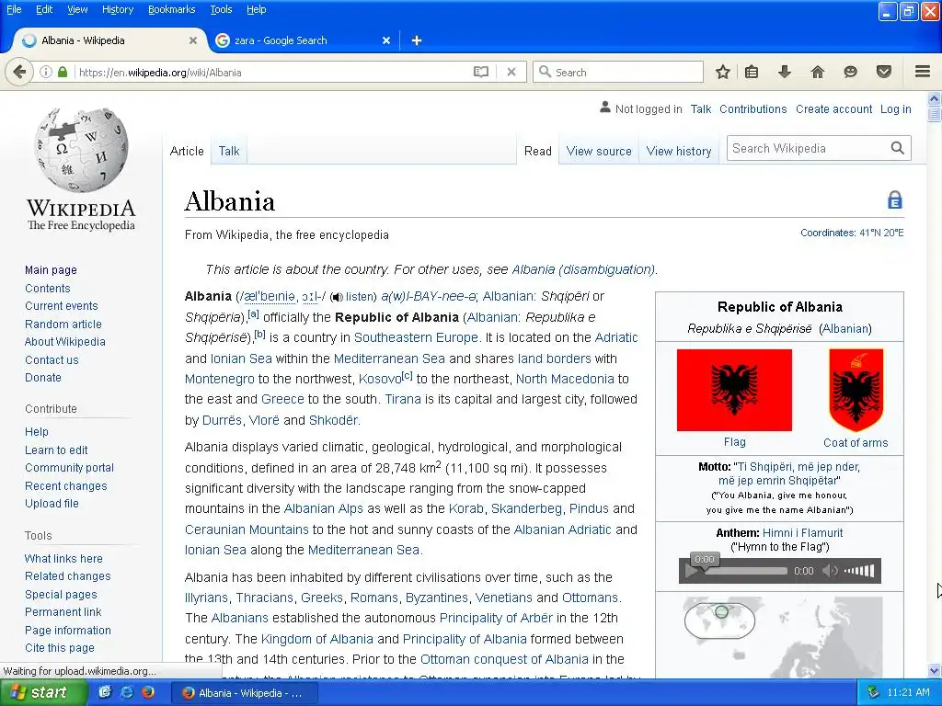
Task: Stop page loading with the X button
Action: 511,72
